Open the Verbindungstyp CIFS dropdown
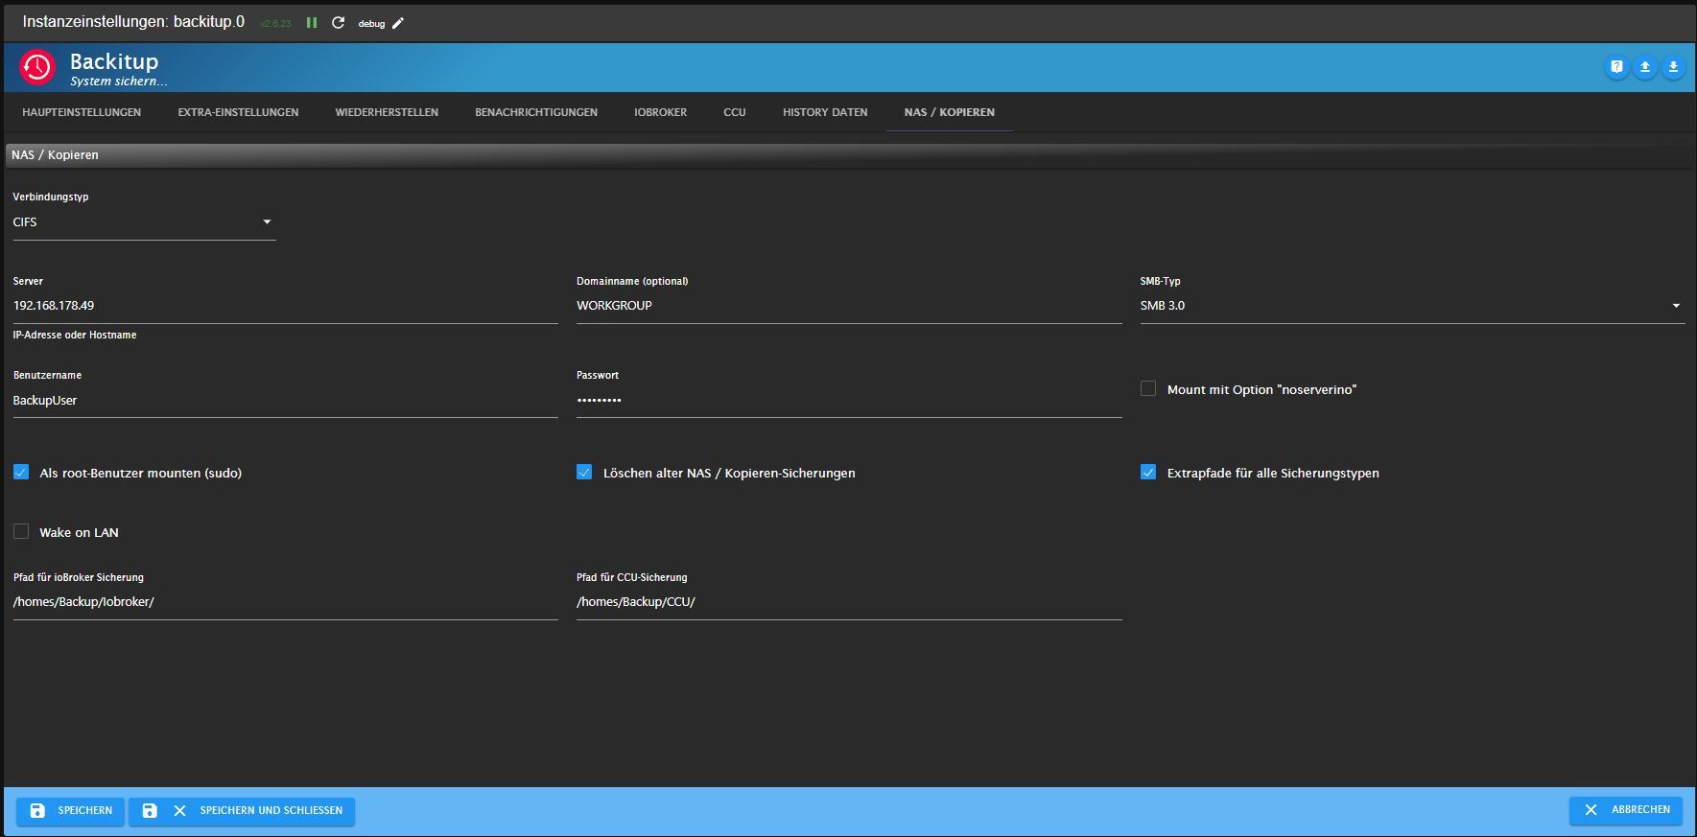Viewport: 1697px width, 837px height. (x=144, y=222)
